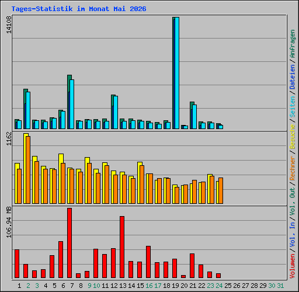299x292 pixels.
Task: Click the 106.94 MB y-axis label
Action: pyautogui.click(x=9, y=223)
